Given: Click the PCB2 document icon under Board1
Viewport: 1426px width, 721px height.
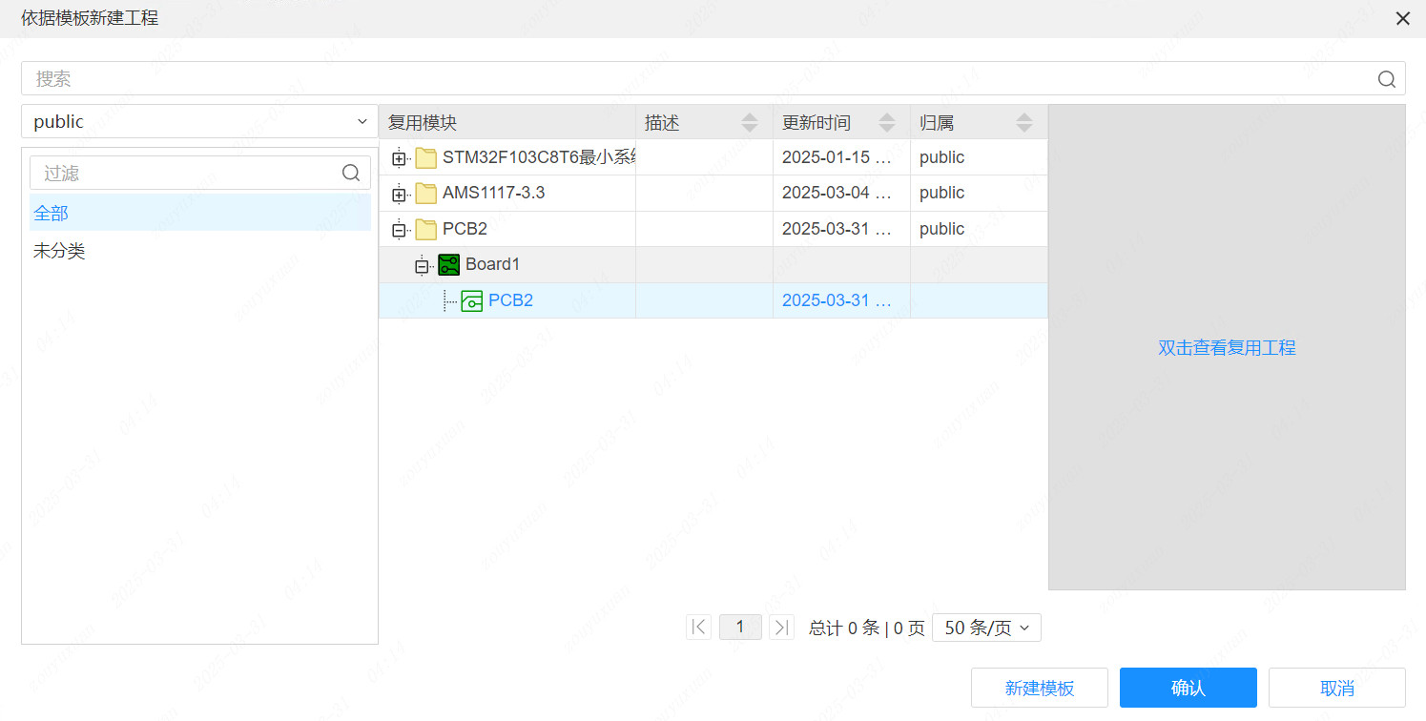Looking at the screenshot, I should 472,301.
